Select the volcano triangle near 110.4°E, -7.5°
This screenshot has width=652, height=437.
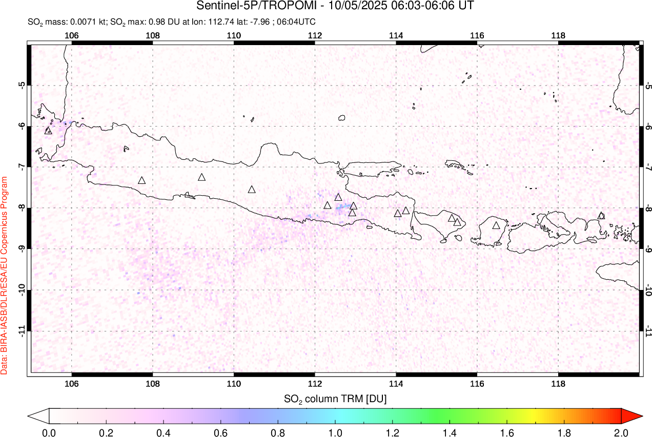pyautogui.click(x=252, y=190)
